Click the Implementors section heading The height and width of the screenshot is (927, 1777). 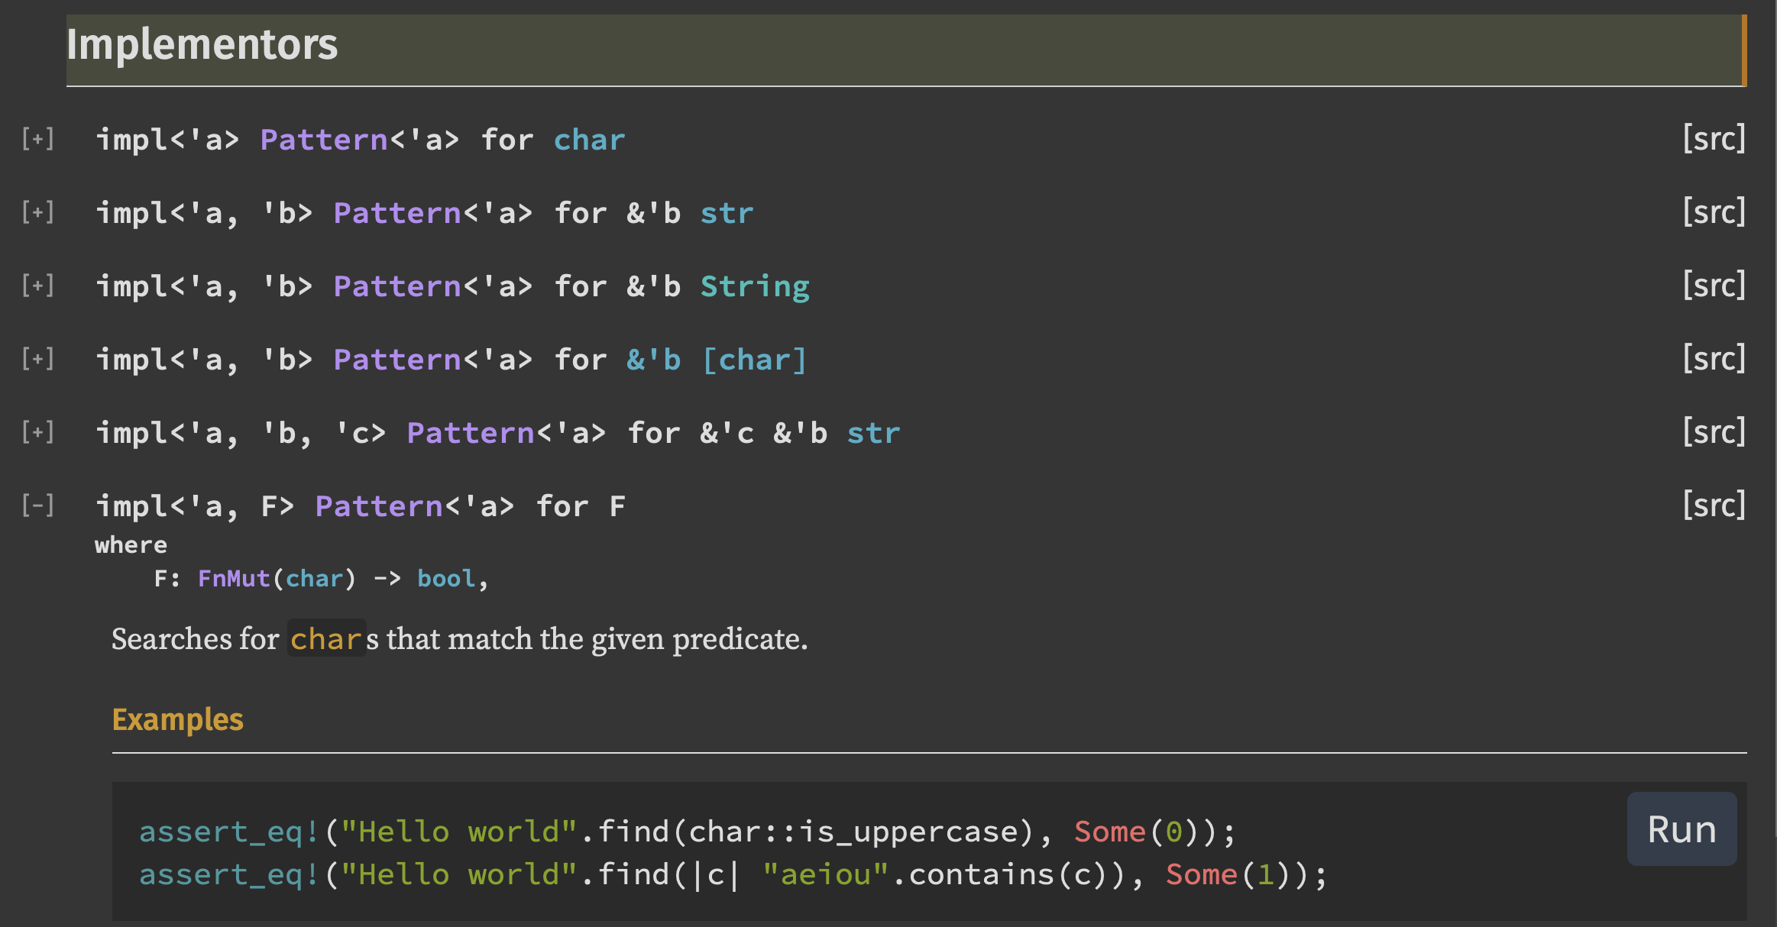[x=202, y=44]
